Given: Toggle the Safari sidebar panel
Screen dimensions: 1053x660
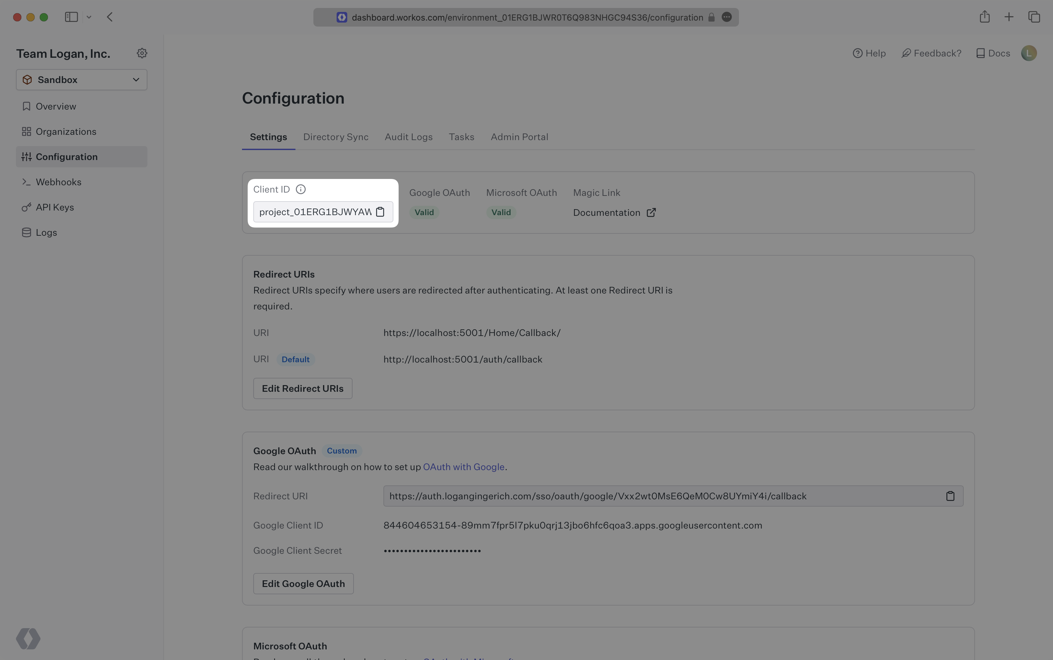Looking at the screenshot, I should click(72, 17).
